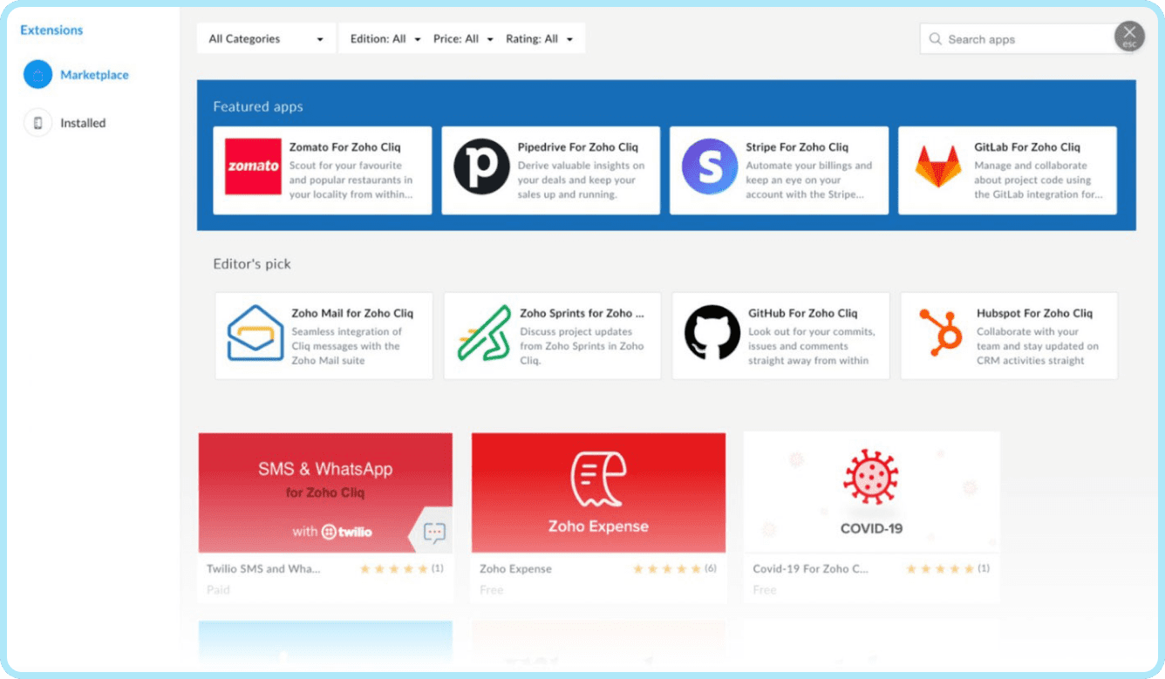Open the GitHub For Zoho Cliq title link
1165x679 pixels.
click(802, 313)
